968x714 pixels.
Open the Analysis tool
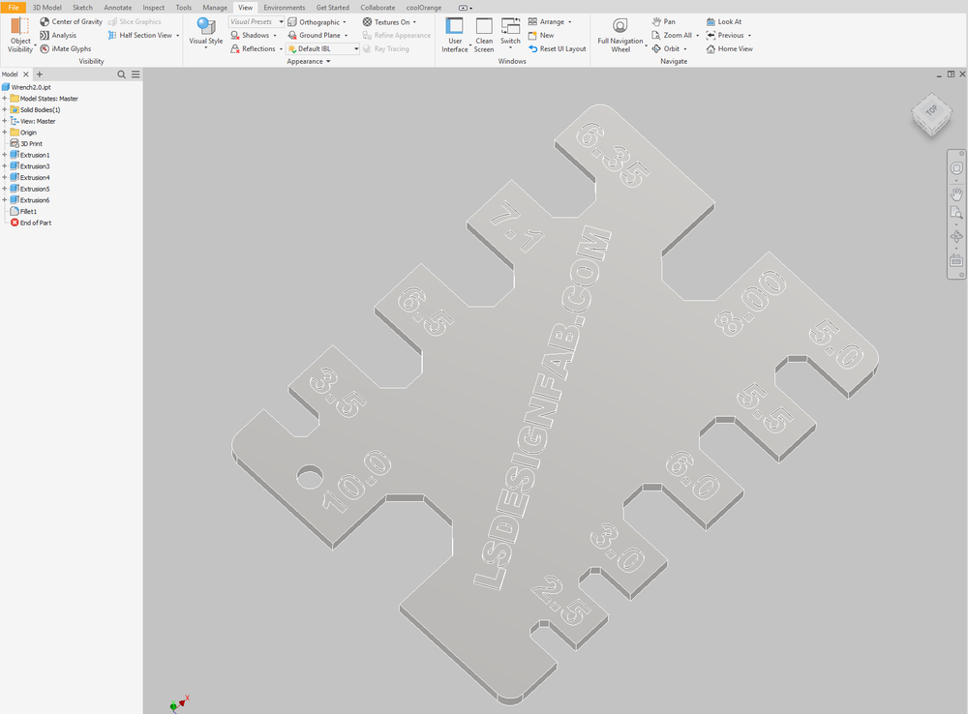pos(58,35)
